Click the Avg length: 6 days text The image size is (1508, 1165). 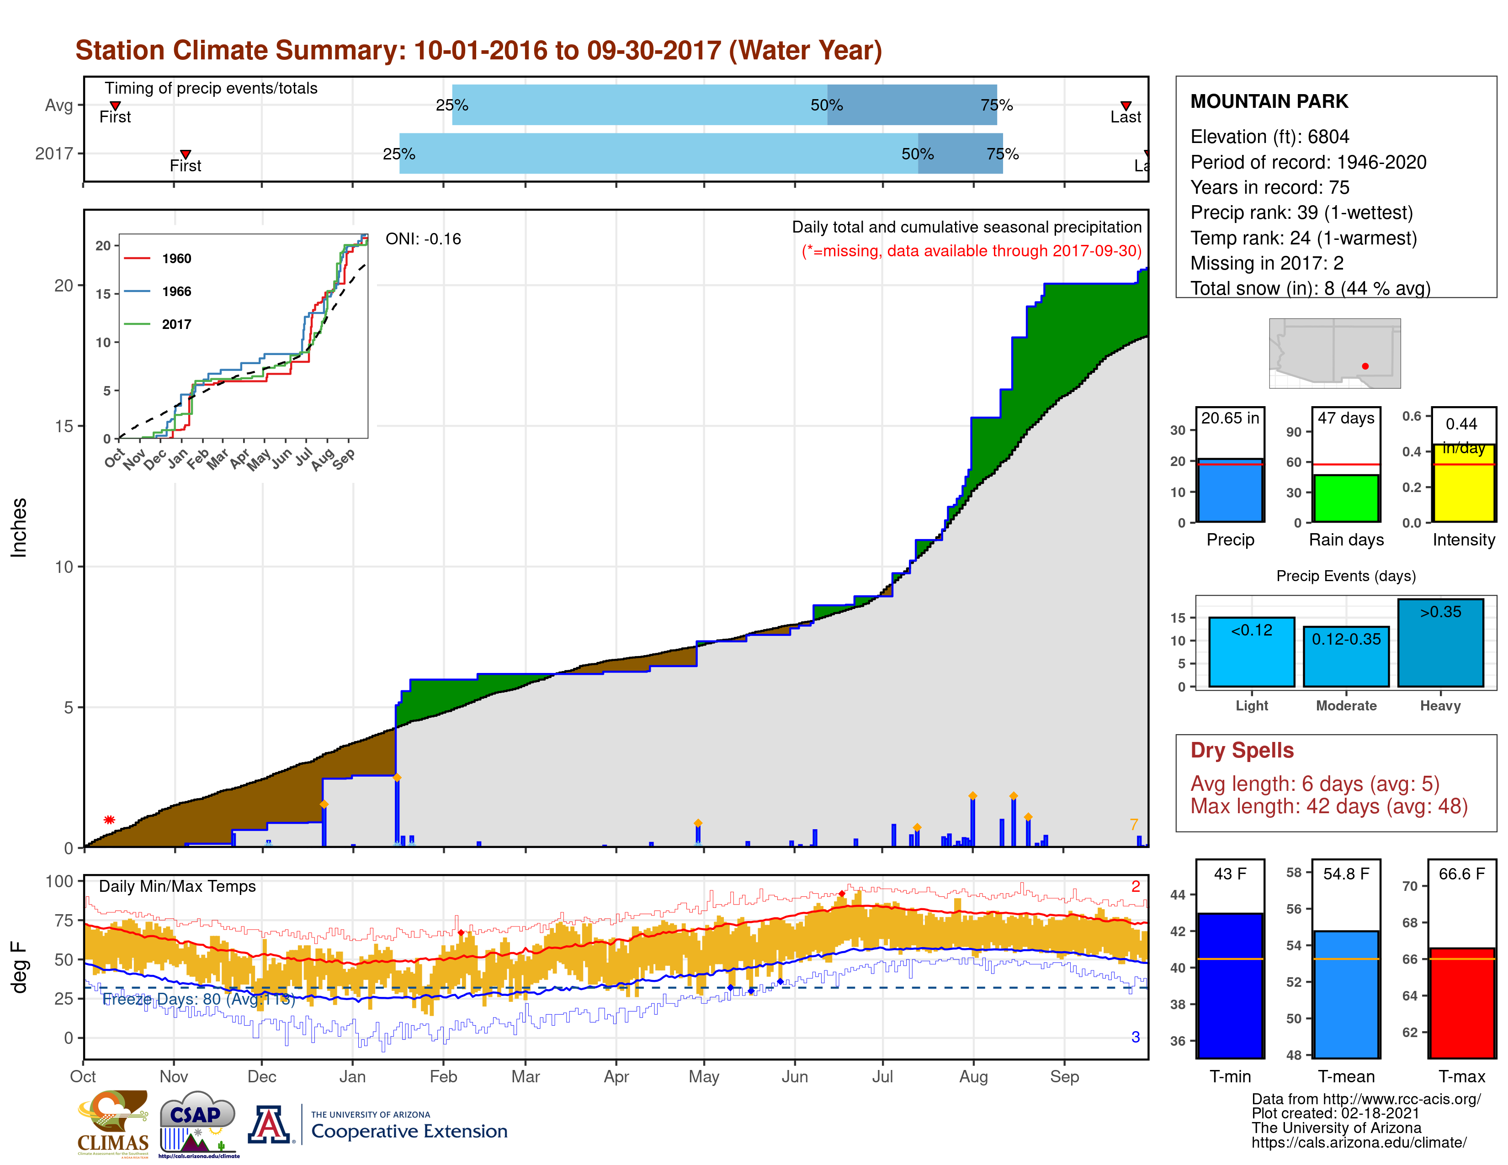[x=1315, y=784]
